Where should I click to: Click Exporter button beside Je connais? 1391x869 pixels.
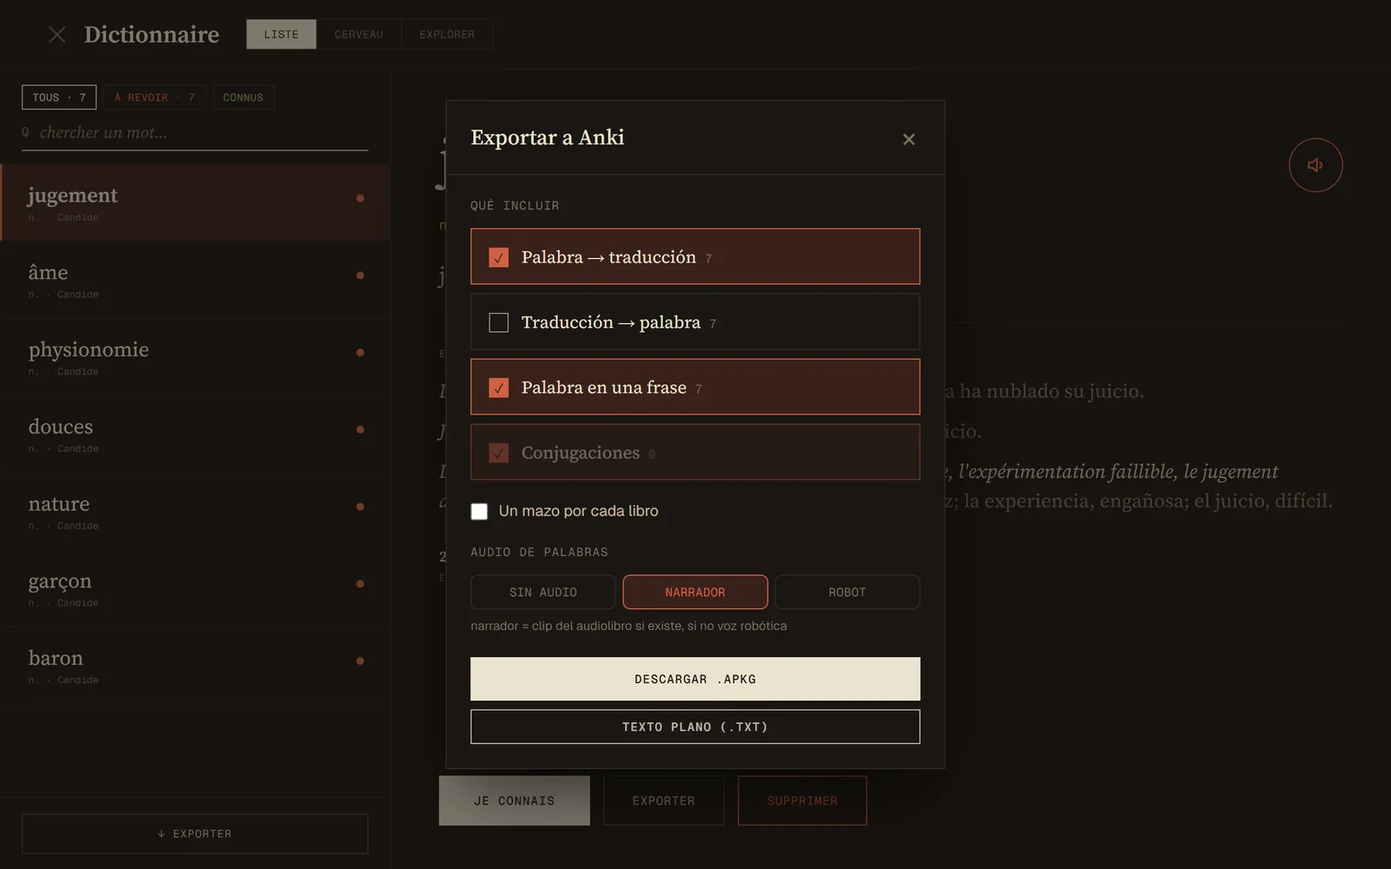(x=664, y=800)
